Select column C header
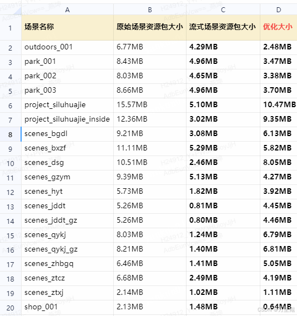 pyautogui.click(x=223, y=9)
